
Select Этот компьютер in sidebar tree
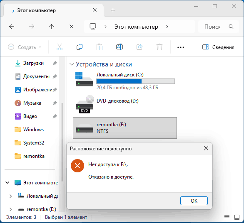click(x=36, y=183)
